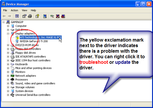Click the Sound, video and game controllers icon
Screen dimensions: 153x108
click(12, 83)
